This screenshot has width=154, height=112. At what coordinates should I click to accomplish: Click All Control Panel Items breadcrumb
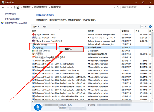pyautogui.click(x=41, y=7)
